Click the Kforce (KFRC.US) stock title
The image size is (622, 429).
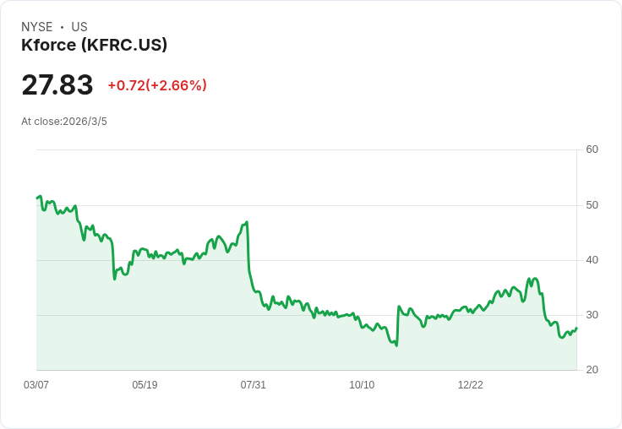coord(94,45)
